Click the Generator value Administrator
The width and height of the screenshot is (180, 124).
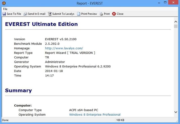point(55,62)
